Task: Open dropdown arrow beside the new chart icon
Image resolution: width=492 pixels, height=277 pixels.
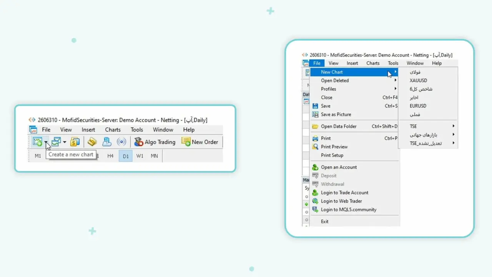Action: (x=46, y=142)
